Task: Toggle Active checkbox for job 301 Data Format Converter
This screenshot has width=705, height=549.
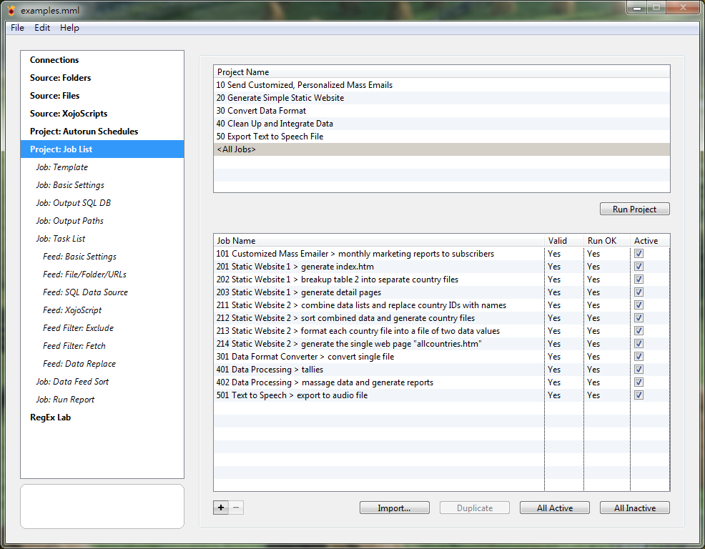Action: tap(639, 357)
